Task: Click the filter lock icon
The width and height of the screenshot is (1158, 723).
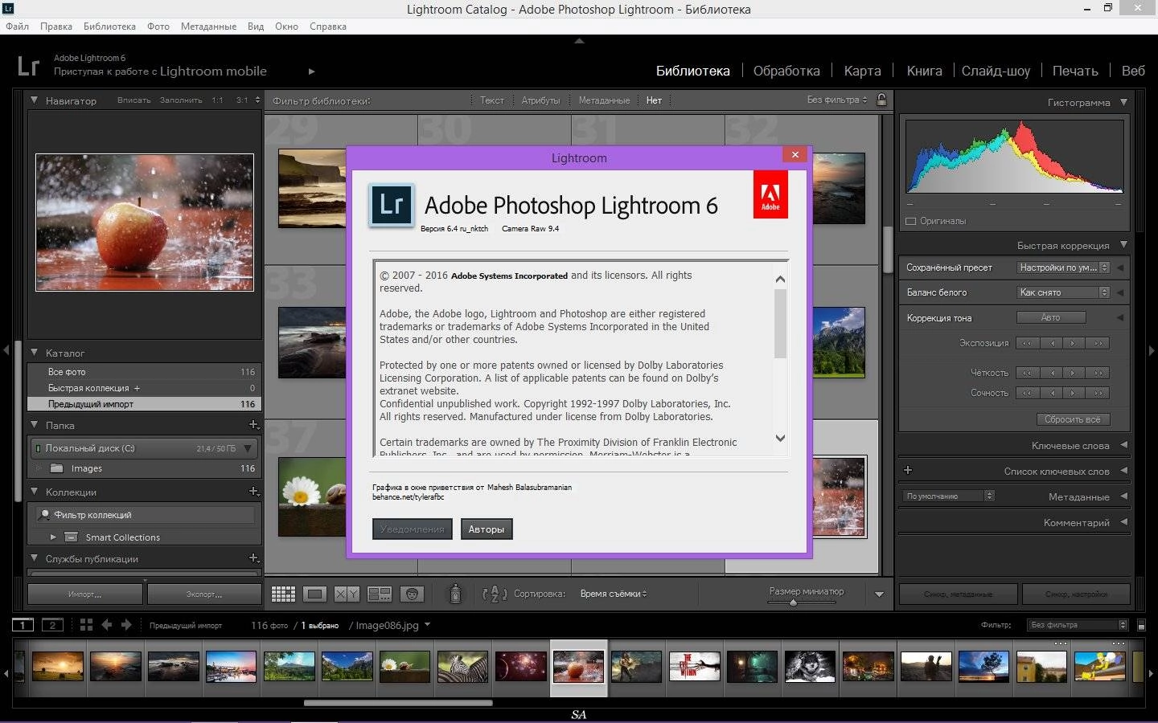Action: coord(881,100)
